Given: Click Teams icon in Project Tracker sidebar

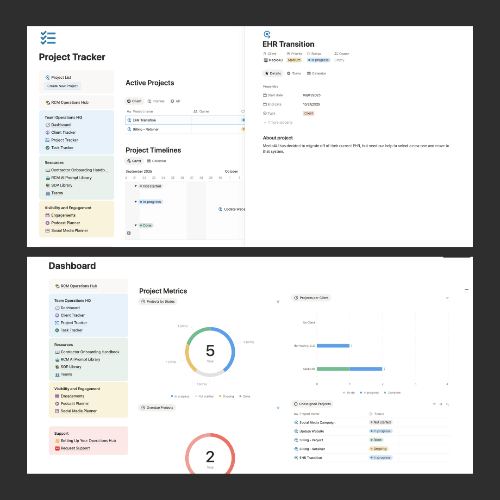Looking at the screenshot, I should (x=48, y=193).
